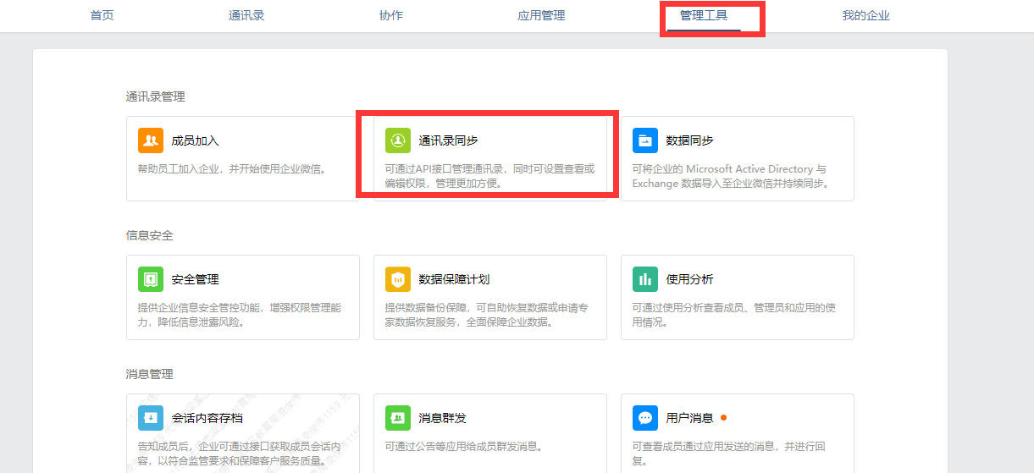Open the 通讯录同步 title link
Viewport: 1034px width, 473px height.
coord(448,140)
